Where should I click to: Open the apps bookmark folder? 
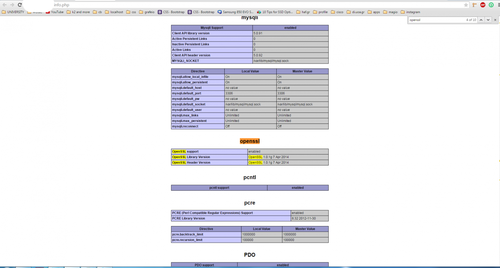click(x=374, y=12)
